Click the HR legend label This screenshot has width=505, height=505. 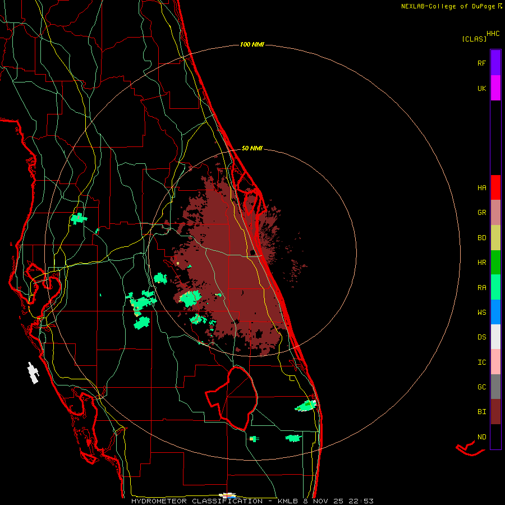(481, 263)
